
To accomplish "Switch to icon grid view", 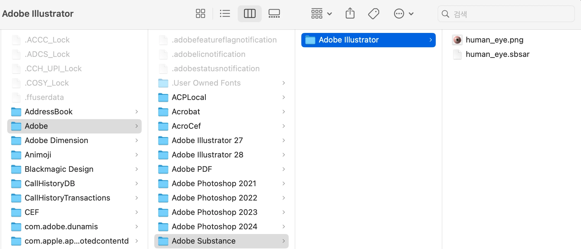I will [200, 13].
